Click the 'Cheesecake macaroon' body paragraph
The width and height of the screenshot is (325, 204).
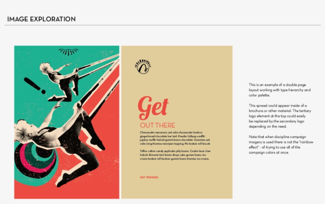[175, 138]
